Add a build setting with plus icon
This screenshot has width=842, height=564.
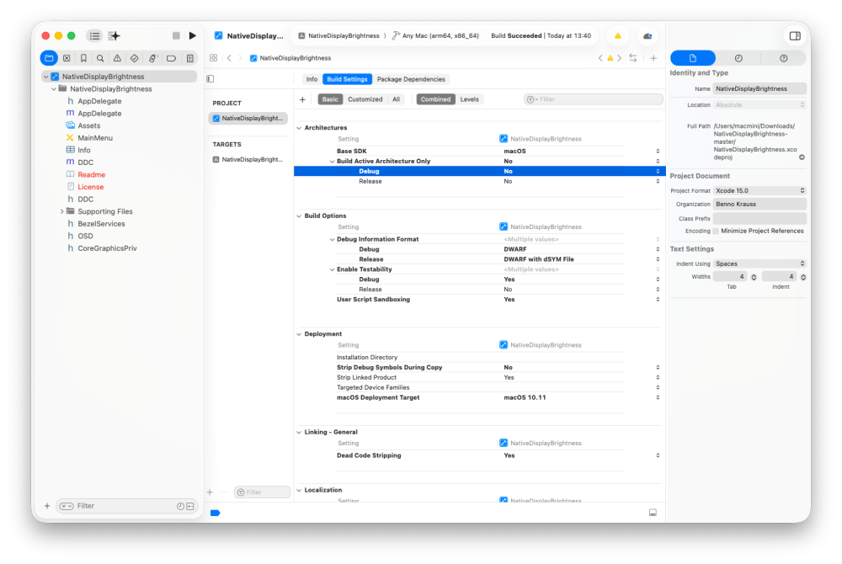pos(302,99)
